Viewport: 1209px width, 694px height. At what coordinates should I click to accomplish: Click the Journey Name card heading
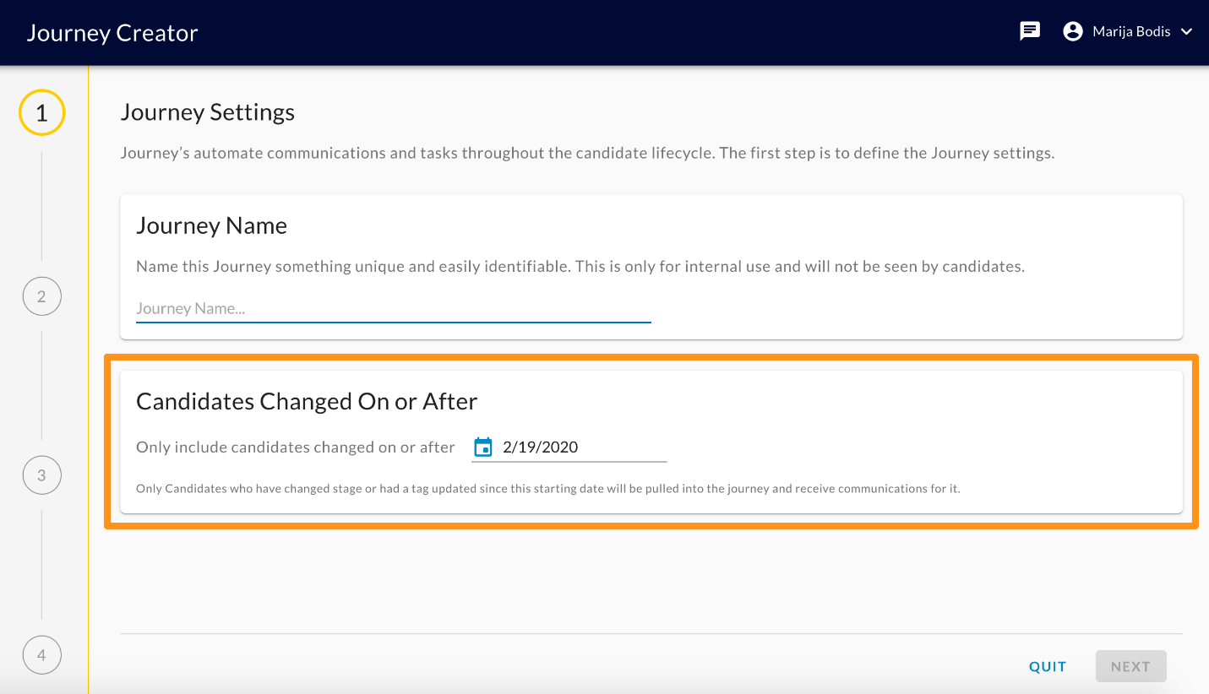tap(211, 225)
